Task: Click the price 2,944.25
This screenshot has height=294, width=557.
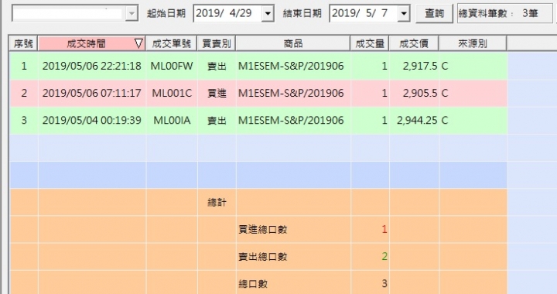Action: tap(417, 121)
